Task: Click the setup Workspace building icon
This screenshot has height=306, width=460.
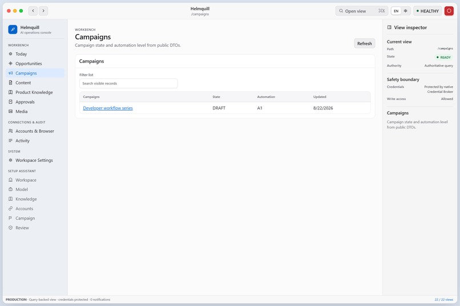Action: [x=11, y=180]
